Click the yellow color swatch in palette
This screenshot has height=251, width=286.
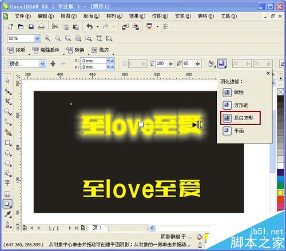coord(280,193)
